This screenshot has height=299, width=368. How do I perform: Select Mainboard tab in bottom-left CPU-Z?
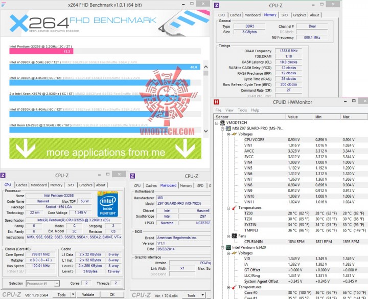pos(39,185)
